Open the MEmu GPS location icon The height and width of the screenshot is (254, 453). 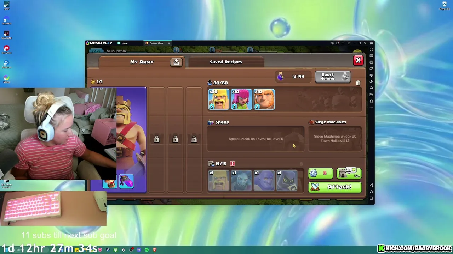(x=371, y=88)
